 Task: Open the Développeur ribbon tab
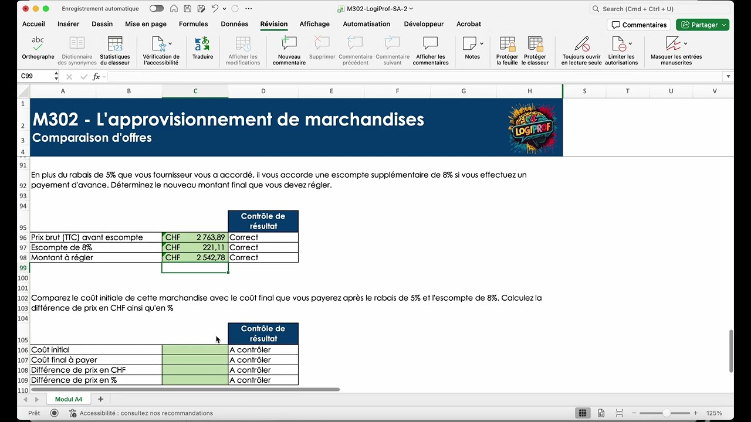click(424, 24)
